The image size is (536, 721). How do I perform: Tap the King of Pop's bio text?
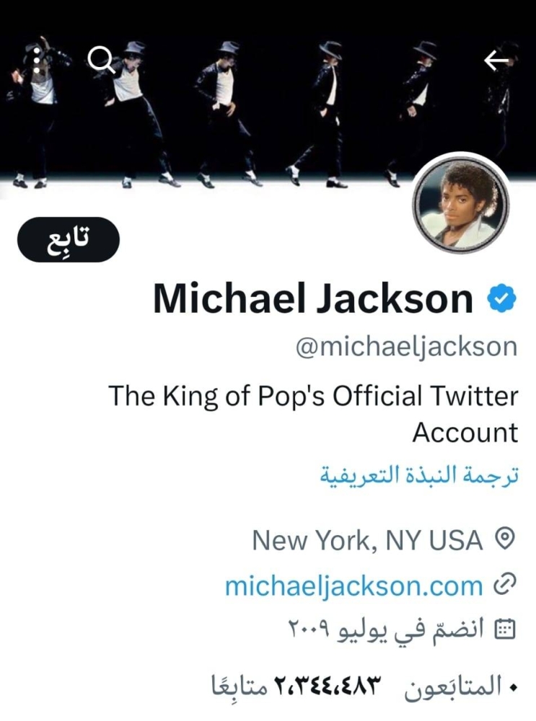(313, 414)
